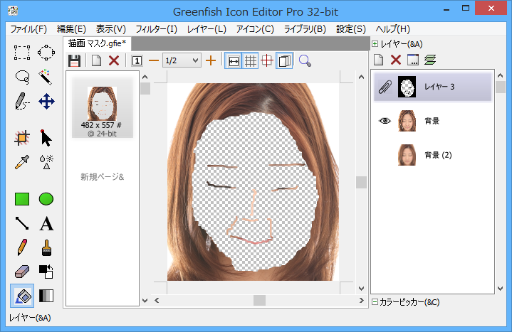Select the Eraser tool
The height and width of the screenshot is (332, 512).
(22, 272)
